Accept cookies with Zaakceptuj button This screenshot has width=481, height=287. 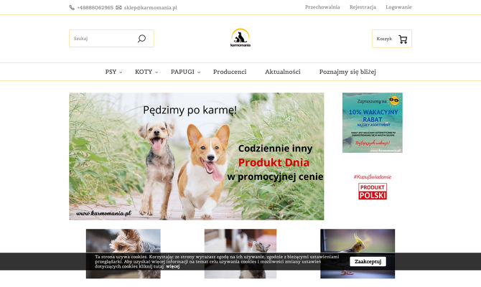pyautogui.click(x=368, y=262)
